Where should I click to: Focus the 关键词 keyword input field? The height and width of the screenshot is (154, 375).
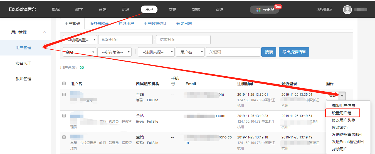click(x=233, y=52)
